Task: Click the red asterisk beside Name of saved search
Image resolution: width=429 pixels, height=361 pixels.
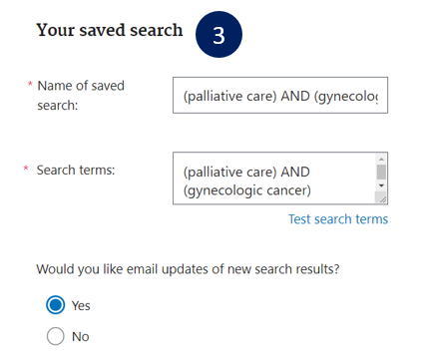Action: pos(30,84)
